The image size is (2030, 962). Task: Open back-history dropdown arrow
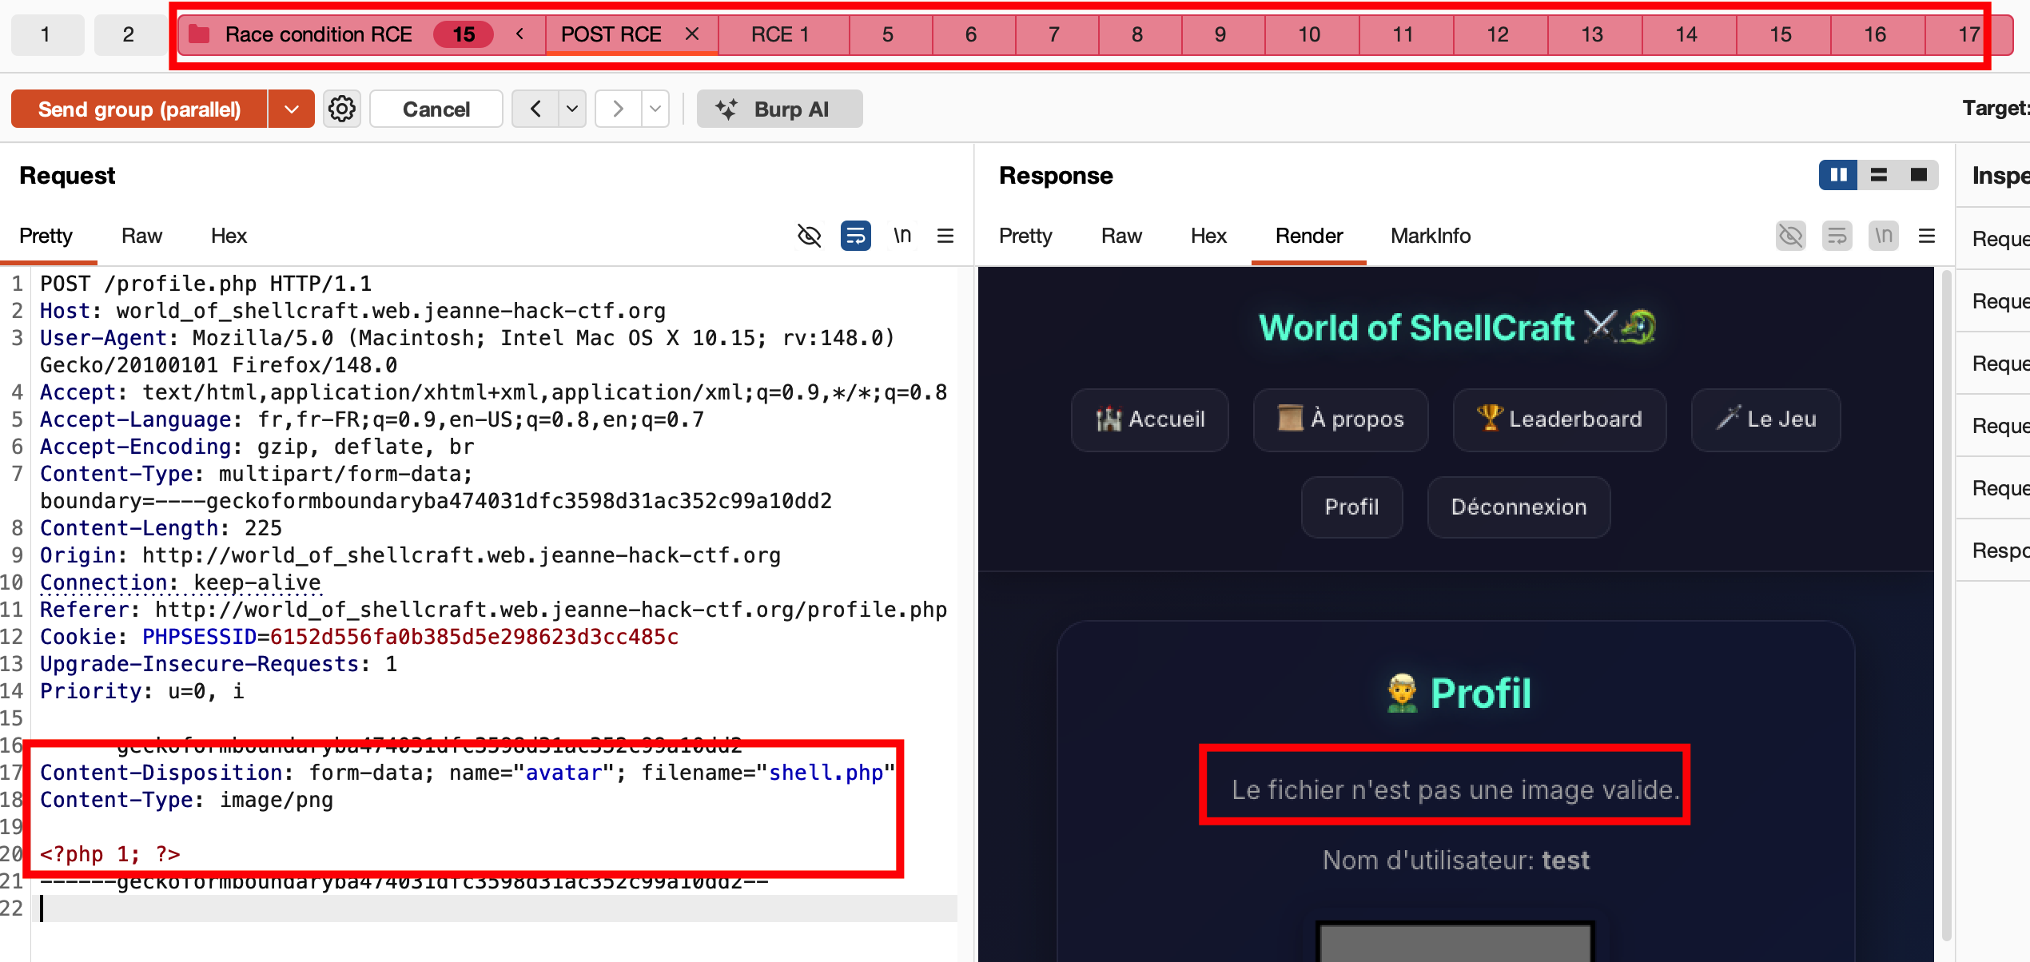click(x=572, y=109)
